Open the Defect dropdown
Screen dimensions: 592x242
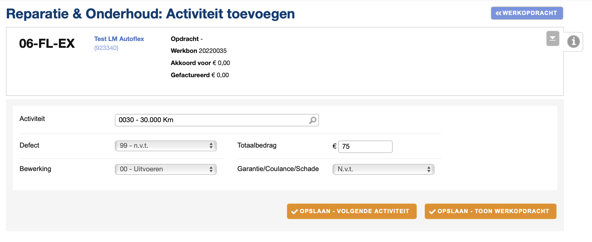(x=166, y=146)
